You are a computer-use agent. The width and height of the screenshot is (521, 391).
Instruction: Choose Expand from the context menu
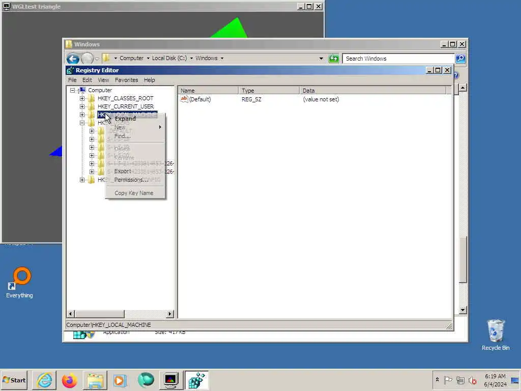tap(135, 119)
